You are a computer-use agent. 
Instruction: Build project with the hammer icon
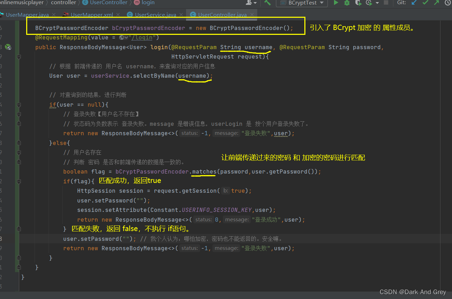tap(267, 3)
